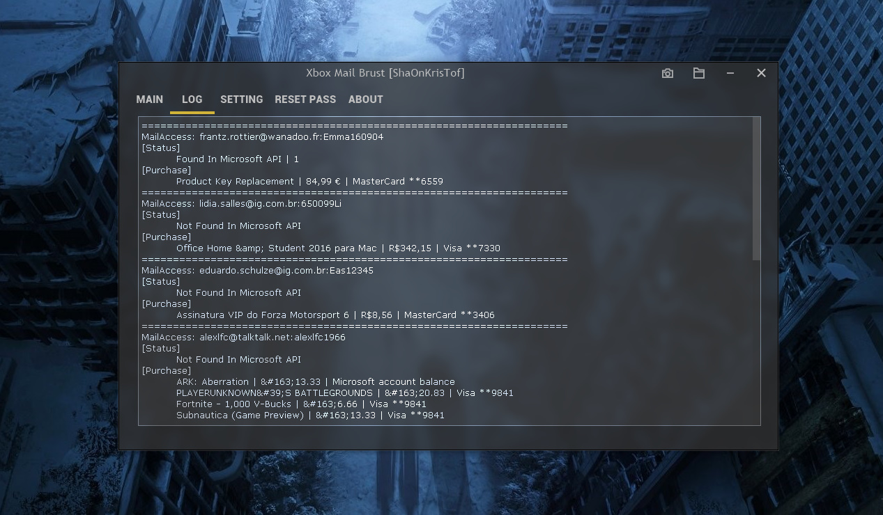Click the ARK: Aberration log entry
The image size is (883, 515).
(315, 382)
